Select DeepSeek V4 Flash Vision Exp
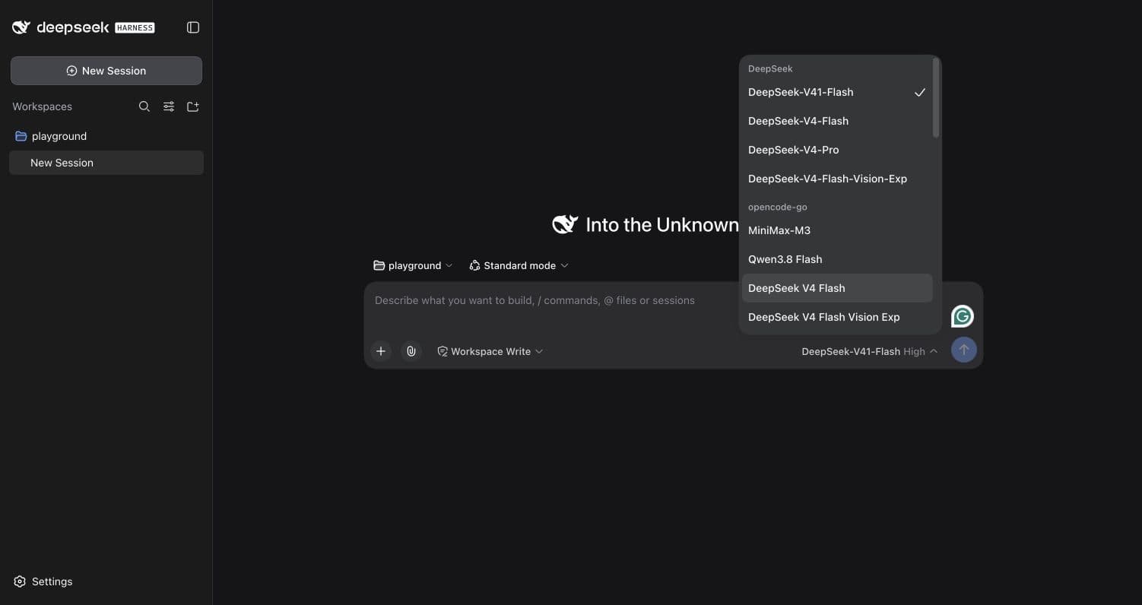 point(837,317)
